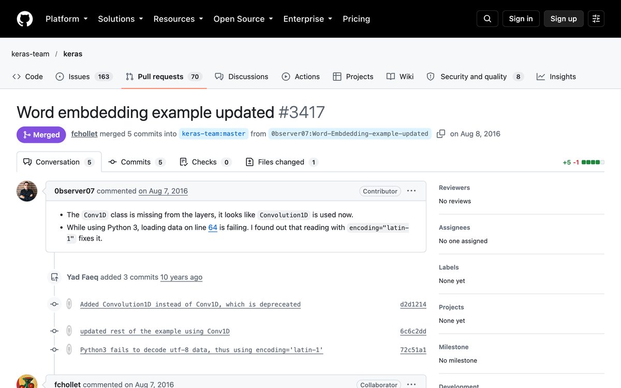Switch to the Code tab
This screenshot has height=388, width=621.
(27, 77)
